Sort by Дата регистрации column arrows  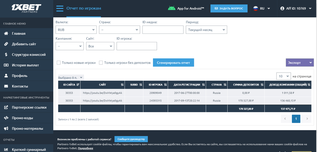click(x=203, y=85)
